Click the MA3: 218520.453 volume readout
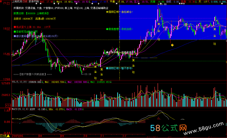The height and width of the screenshot is (138, 227). pyautogui.click(x=101, y=82)
